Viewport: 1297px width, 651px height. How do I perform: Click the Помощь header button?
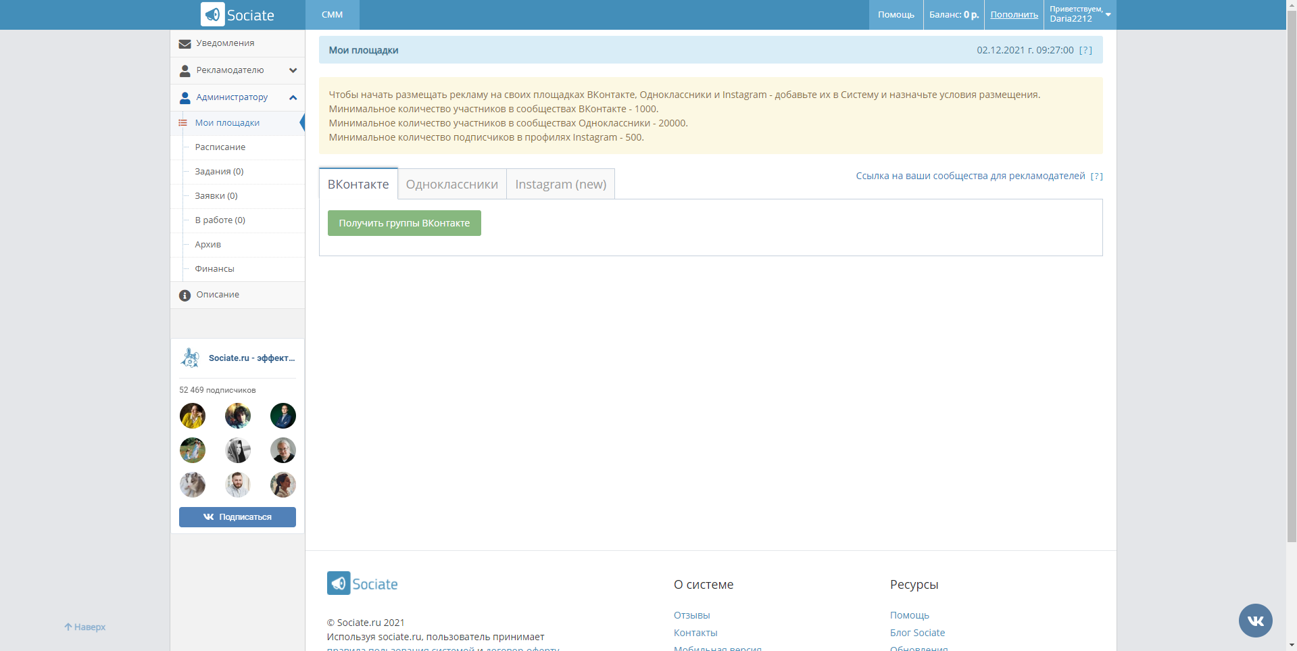click(896, 14)
